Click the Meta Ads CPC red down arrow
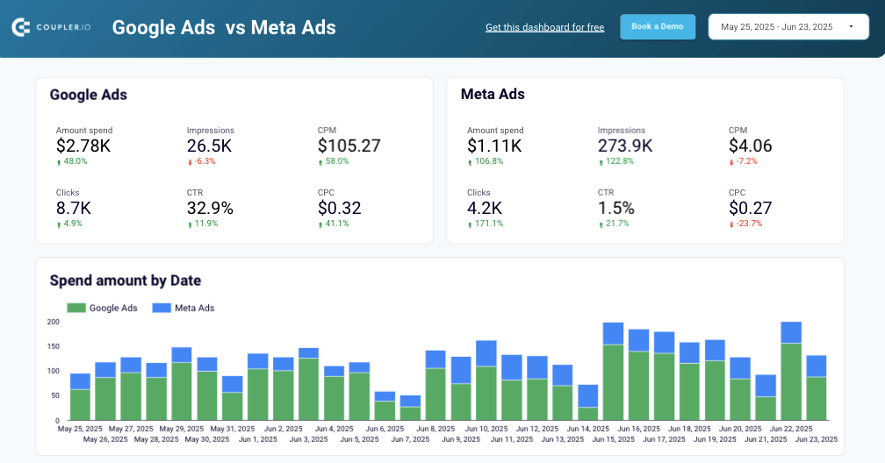885x463 pixels. pos(732,224)
